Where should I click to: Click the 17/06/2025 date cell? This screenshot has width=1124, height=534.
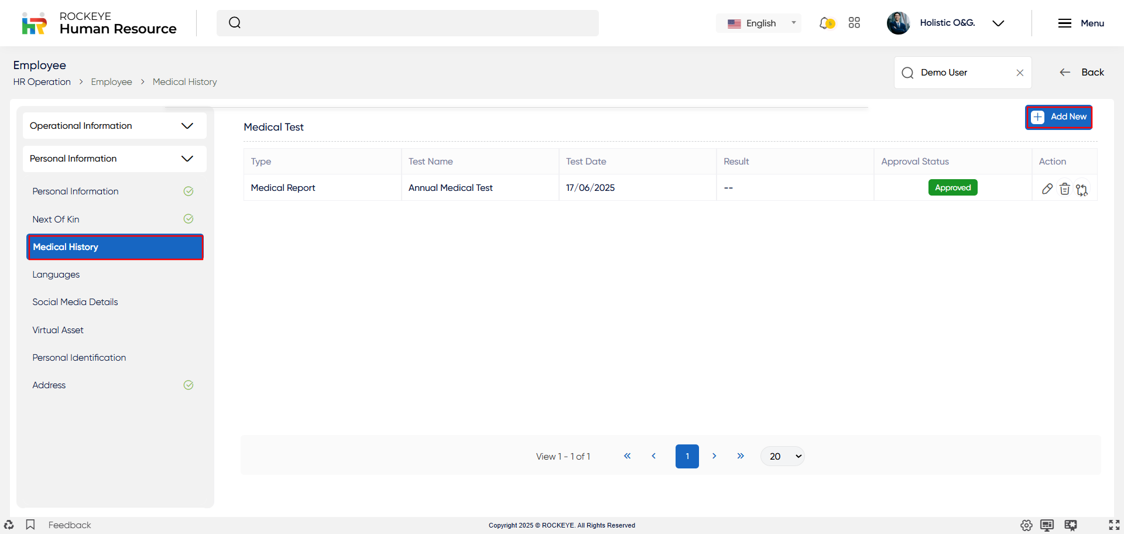638,188
